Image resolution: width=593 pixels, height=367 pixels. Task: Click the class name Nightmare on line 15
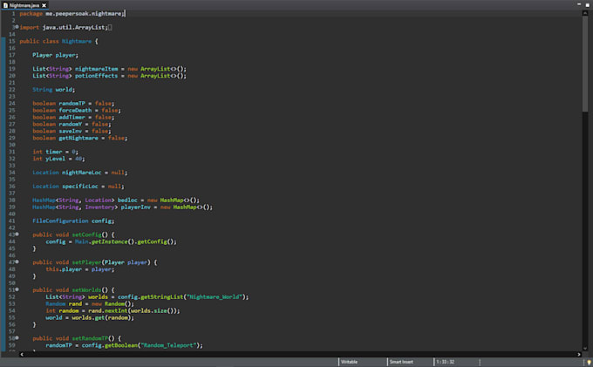click(x=77, y=41)
